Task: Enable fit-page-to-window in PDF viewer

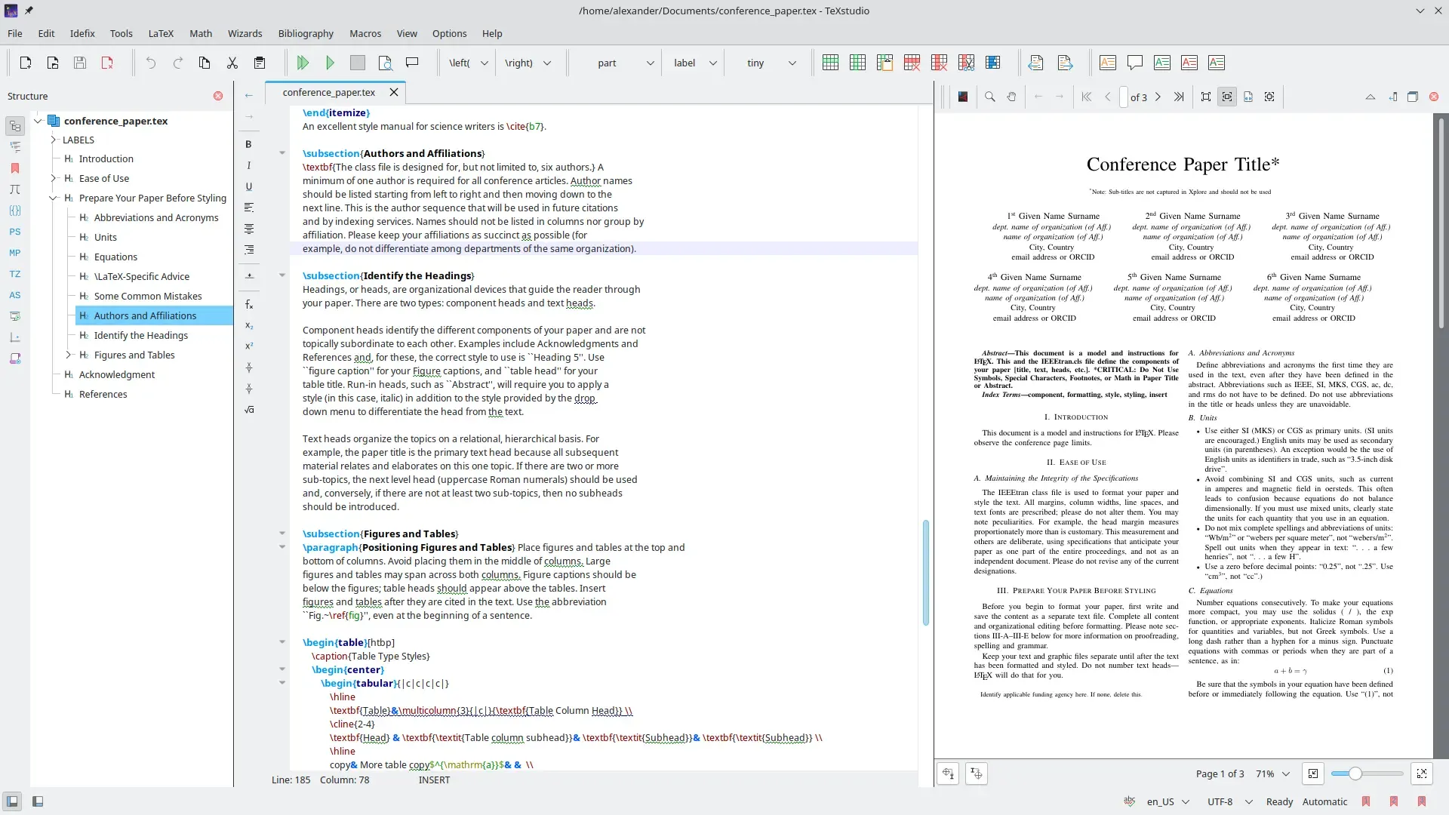Action: [x=1205, y=97]
